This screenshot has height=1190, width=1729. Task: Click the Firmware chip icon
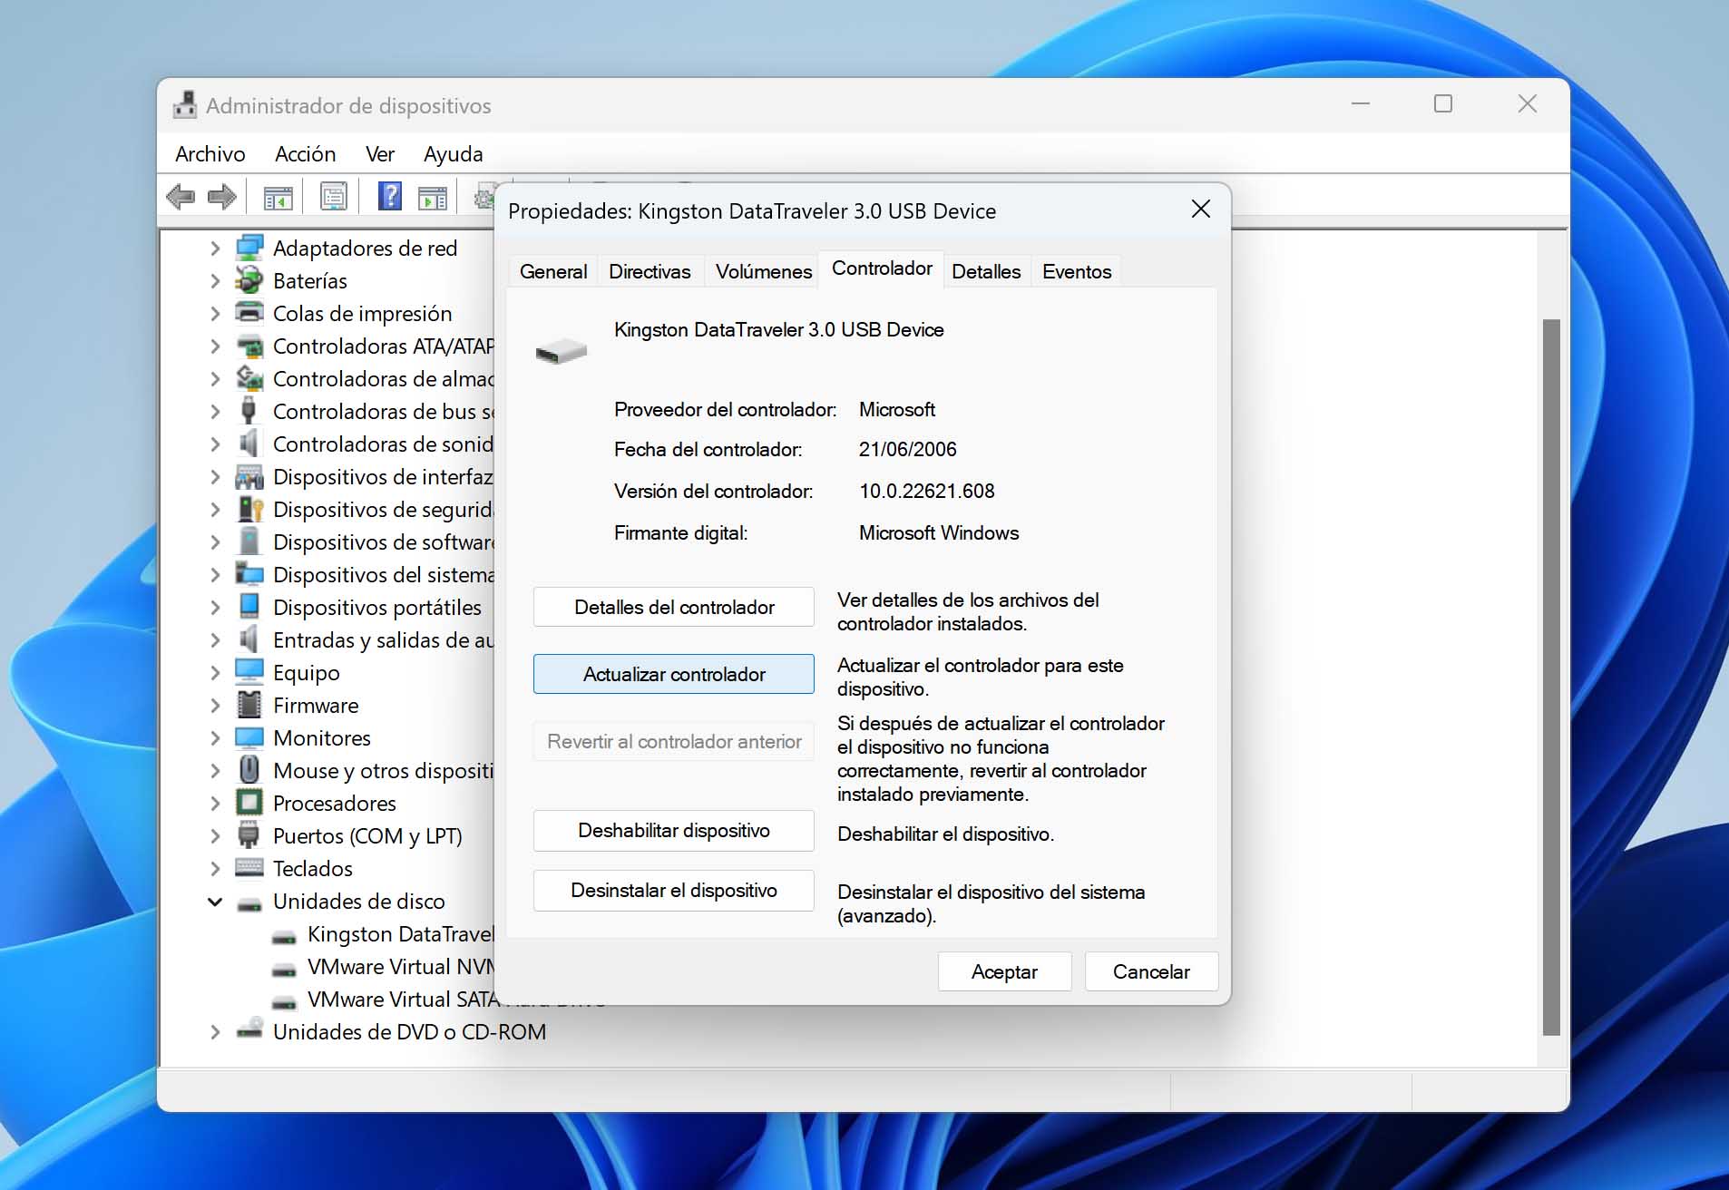pyautogui.click(x=249, y=705)
